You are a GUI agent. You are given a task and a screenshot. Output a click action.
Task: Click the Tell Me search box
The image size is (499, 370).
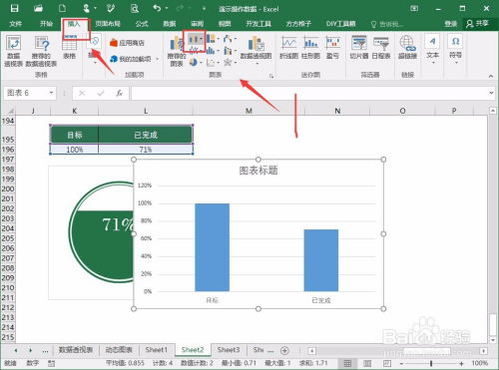click(387, 24)
